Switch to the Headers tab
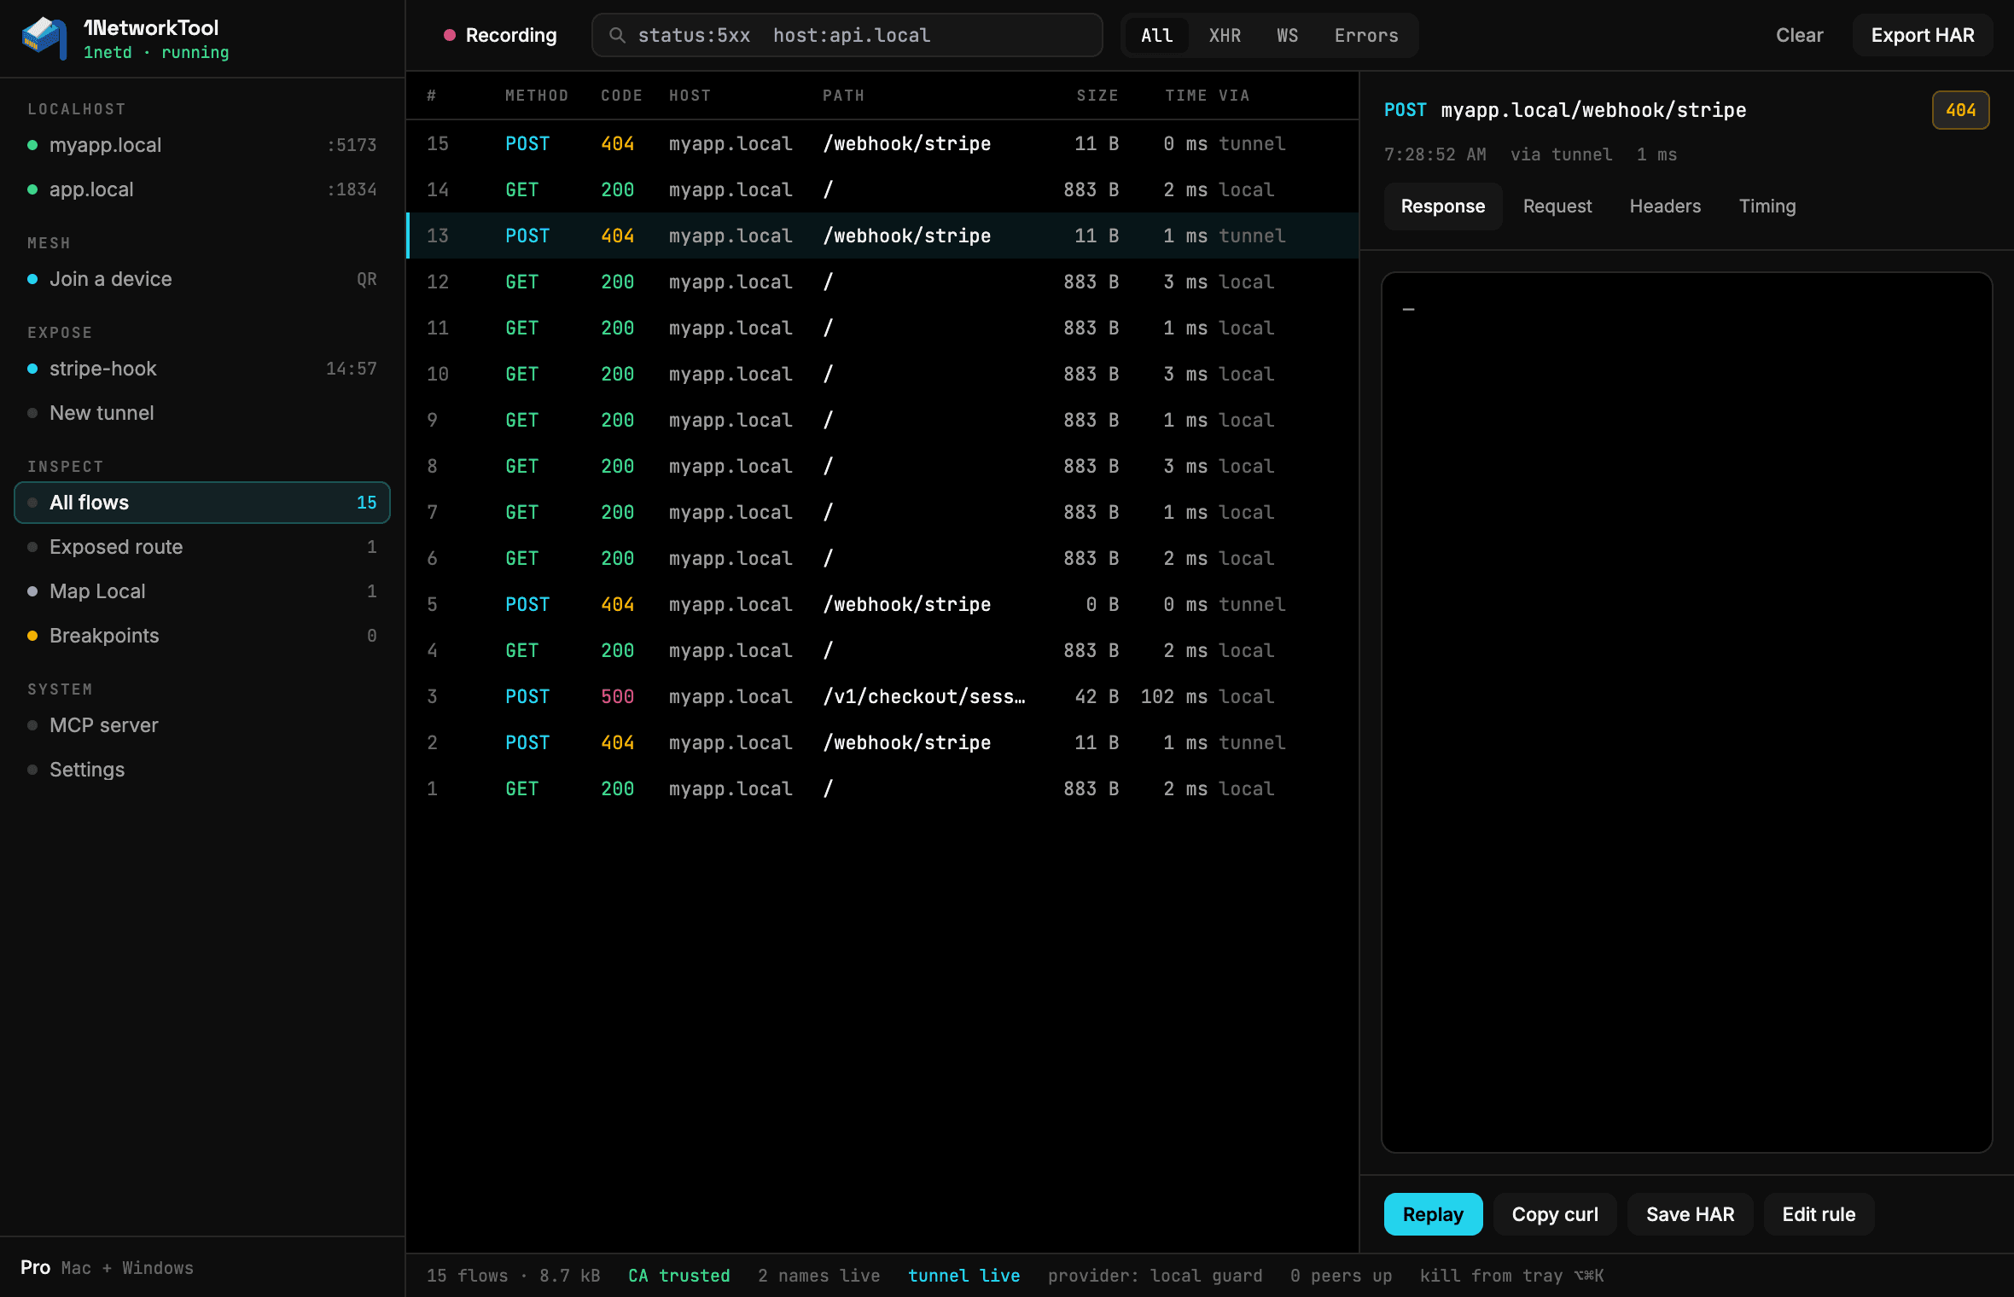2014x1297 pixels. click(1665, 206)
